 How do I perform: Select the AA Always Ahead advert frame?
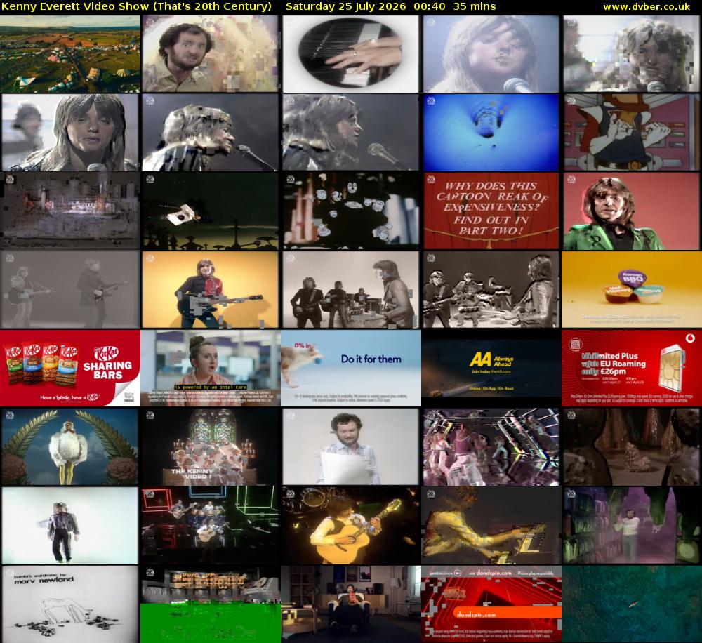tap(491, 368)
